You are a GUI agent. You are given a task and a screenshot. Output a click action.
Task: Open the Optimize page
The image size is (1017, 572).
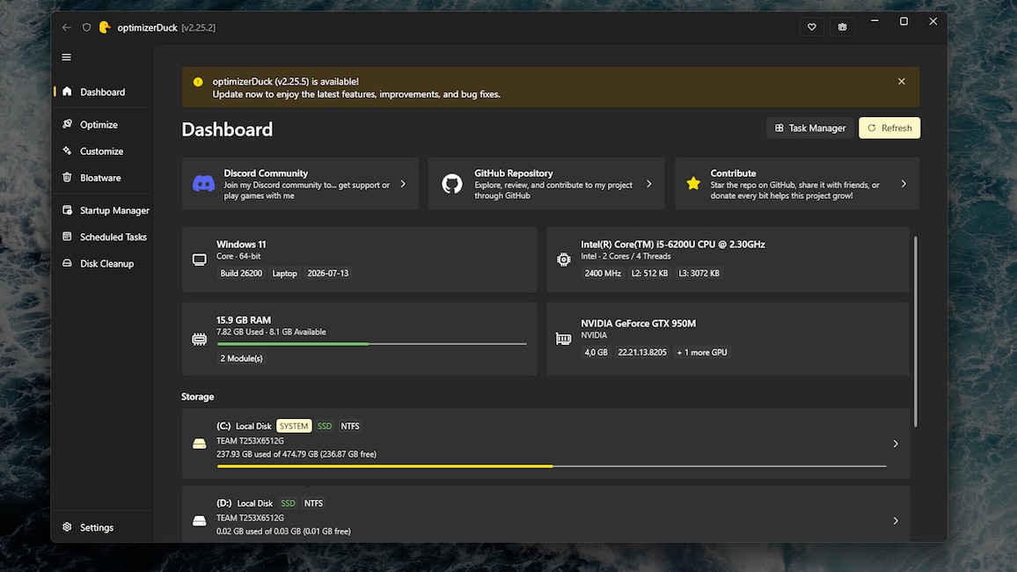coord(102,124)
